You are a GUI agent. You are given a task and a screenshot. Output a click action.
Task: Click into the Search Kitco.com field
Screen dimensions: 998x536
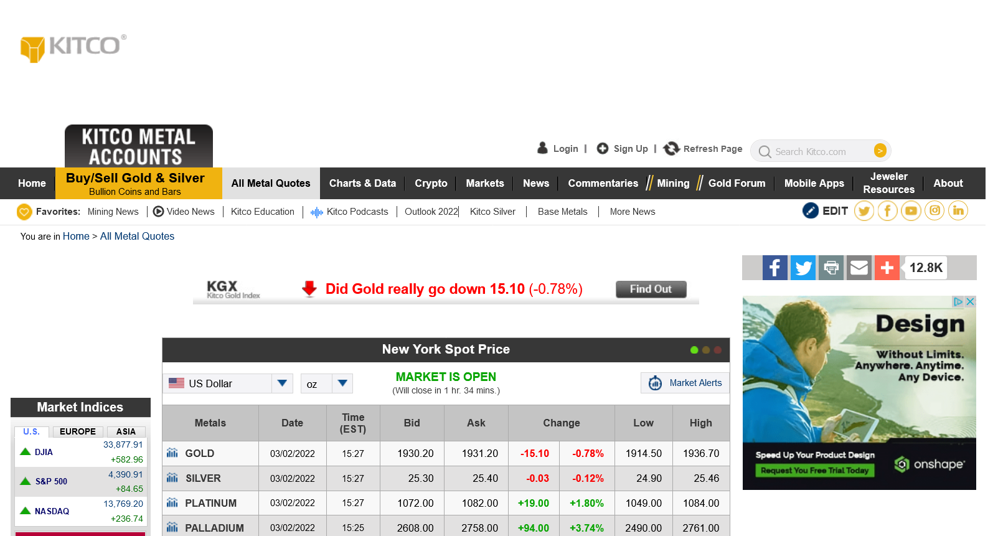pos(816,151)
